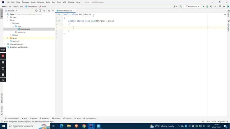Pause the screen recording
Viewport: 230px width, 129px height.
tap(3, 62)
